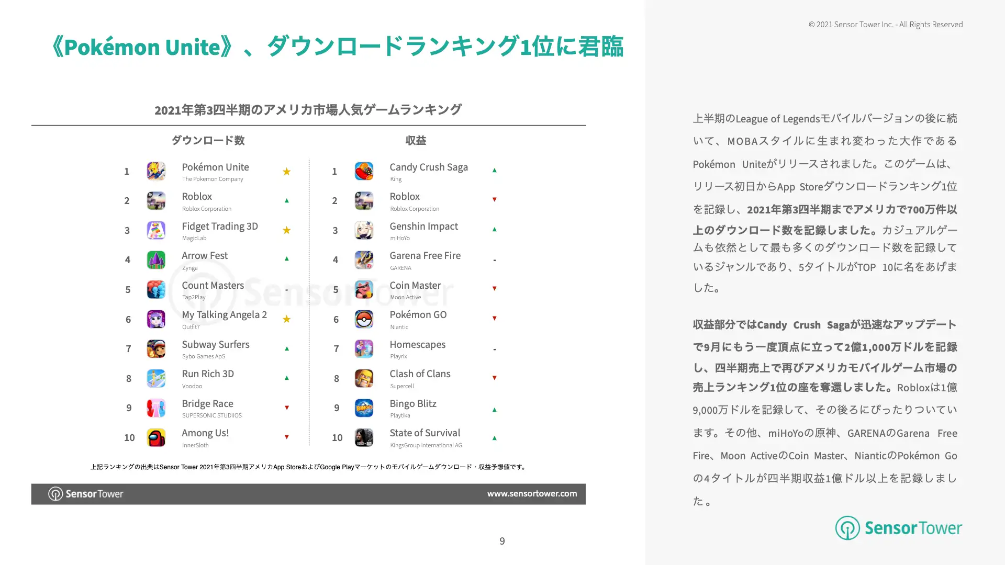The width and height of the screenshot is (1005, 565).
Task: Click the Count Masters game icon
Action: click(156, 289)
